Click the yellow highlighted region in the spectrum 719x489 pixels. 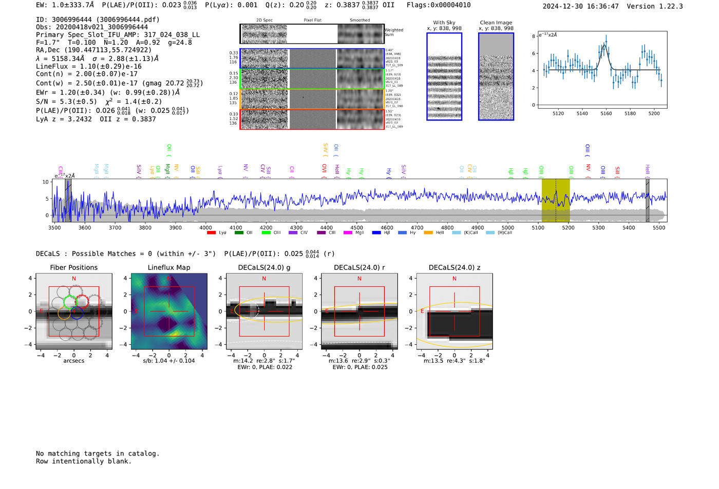(x=556, y=200)
